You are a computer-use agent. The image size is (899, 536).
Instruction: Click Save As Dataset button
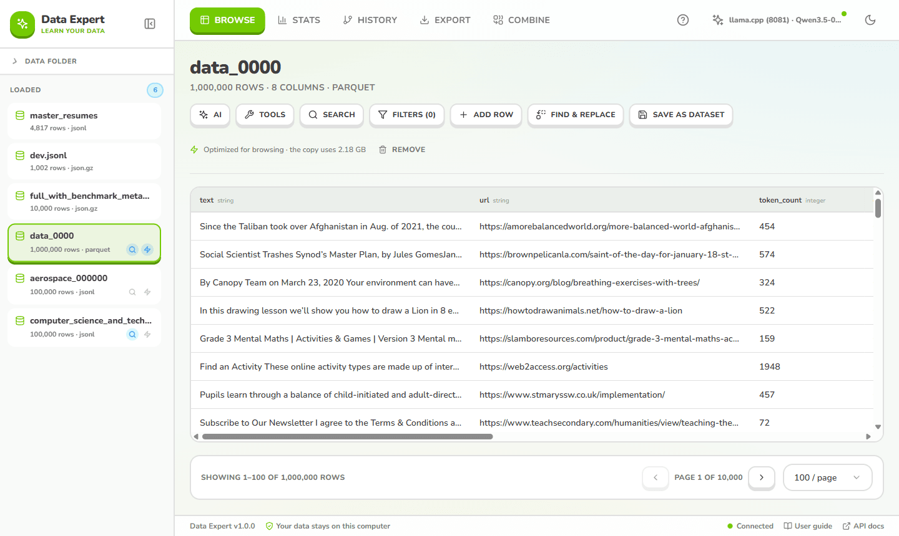click(x=681, y=115)
